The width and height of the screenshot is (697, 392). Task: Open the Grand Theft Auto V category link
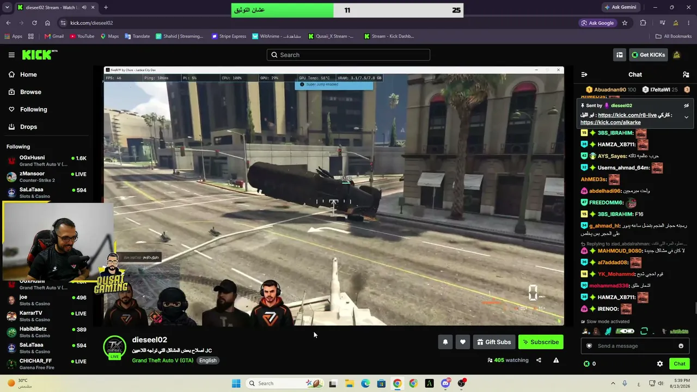(x=162, y=360)
